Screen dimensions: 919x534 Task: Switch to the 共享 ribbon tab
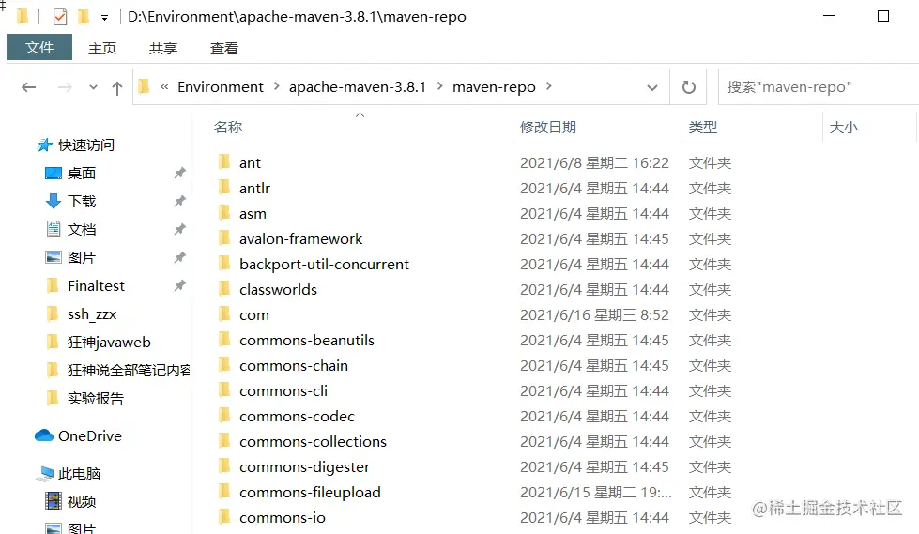(163, 48)
